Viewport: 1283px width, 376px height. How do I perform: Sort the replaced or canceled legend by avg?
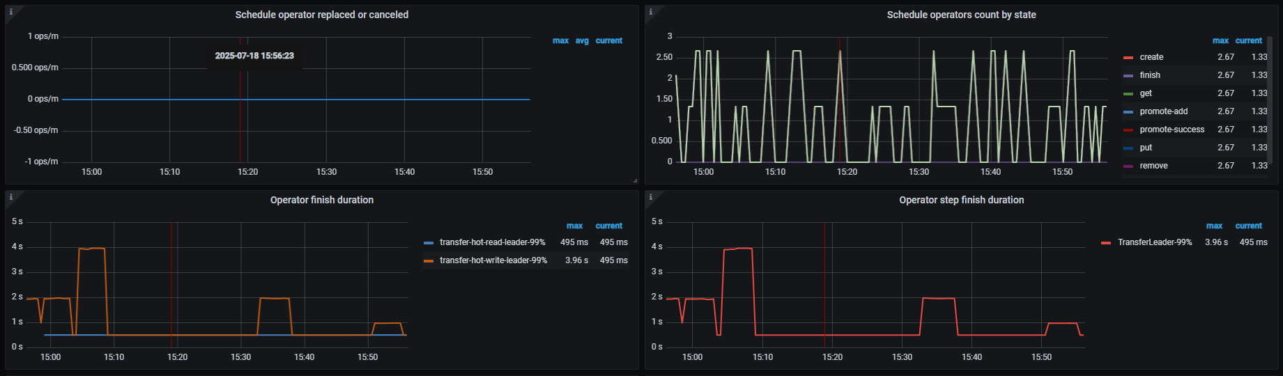pyautogui.click(x=582, y=40)
